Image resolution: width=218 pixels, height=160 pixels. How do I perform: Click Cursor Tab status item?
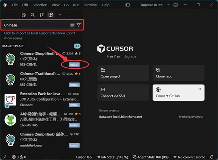point(84,157)
